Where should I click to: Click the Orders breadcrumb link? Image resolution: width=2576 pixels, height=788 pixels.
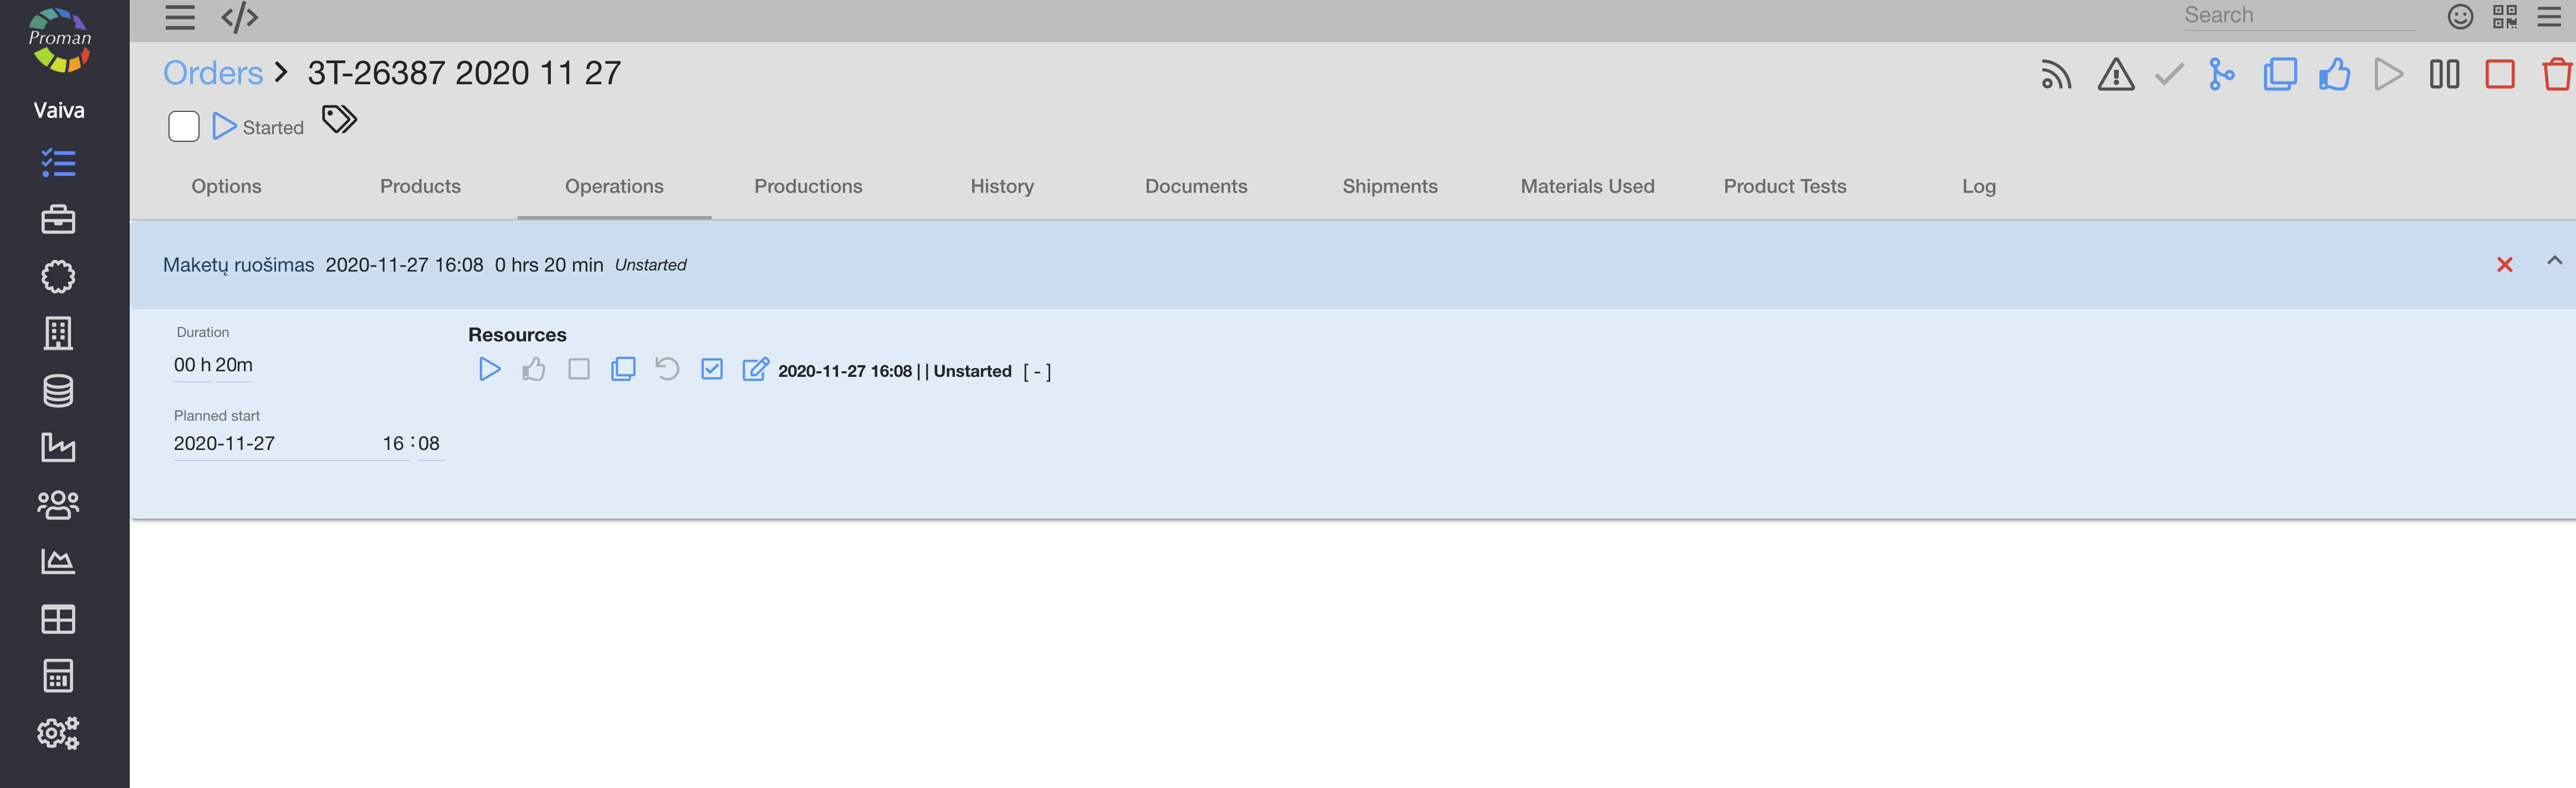click(x=213, y=73)
